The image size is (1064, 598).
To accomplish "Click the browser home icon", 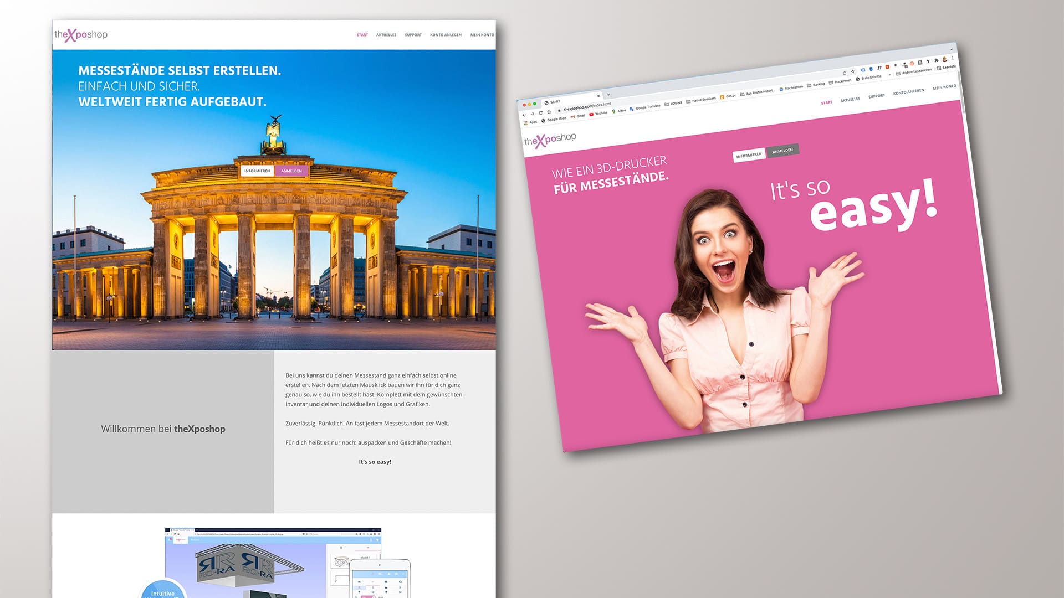I will (549, 112).
